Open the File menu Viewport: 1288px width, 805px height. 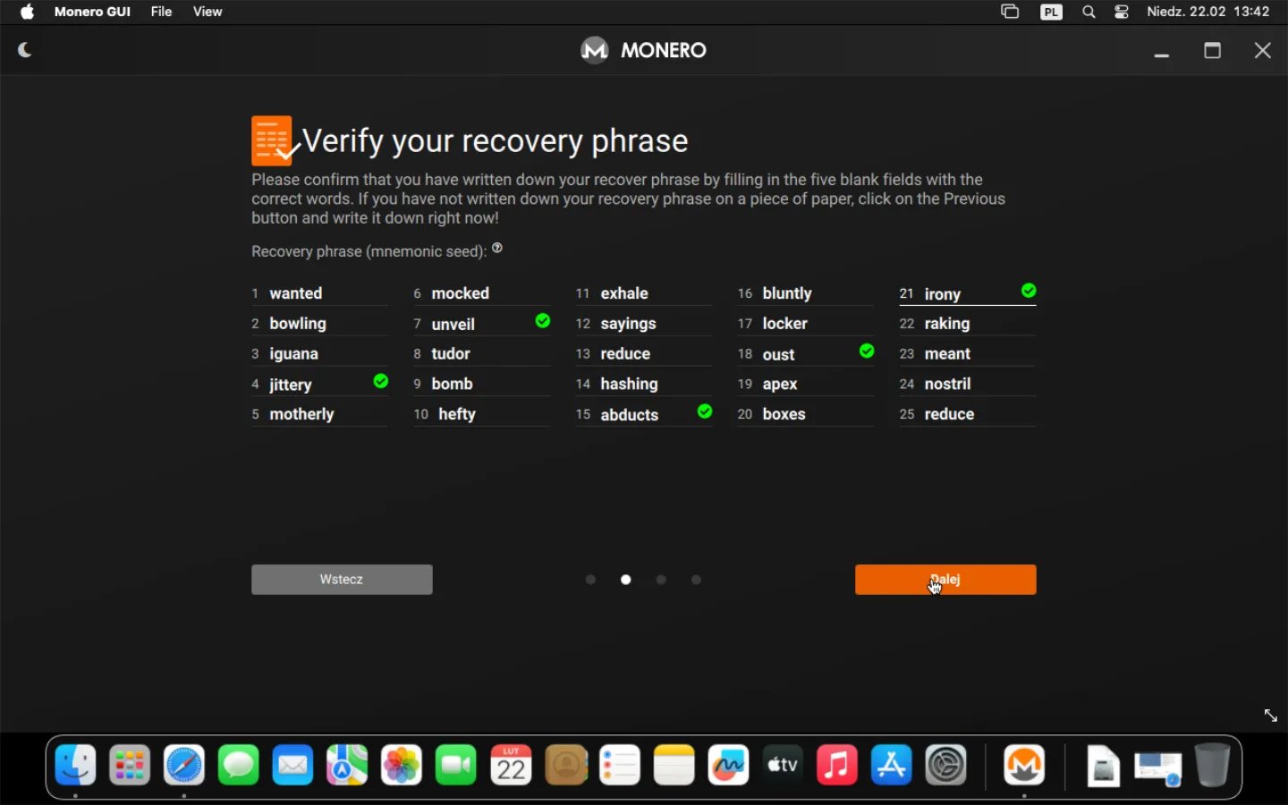161,12
